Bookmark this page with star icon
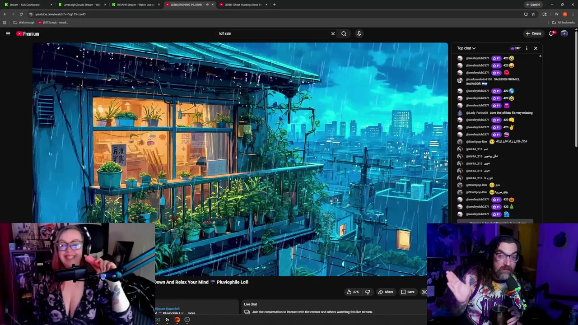The height and width of the screenshot is (325, 578). pyautogui.click(x=533, y=14)
